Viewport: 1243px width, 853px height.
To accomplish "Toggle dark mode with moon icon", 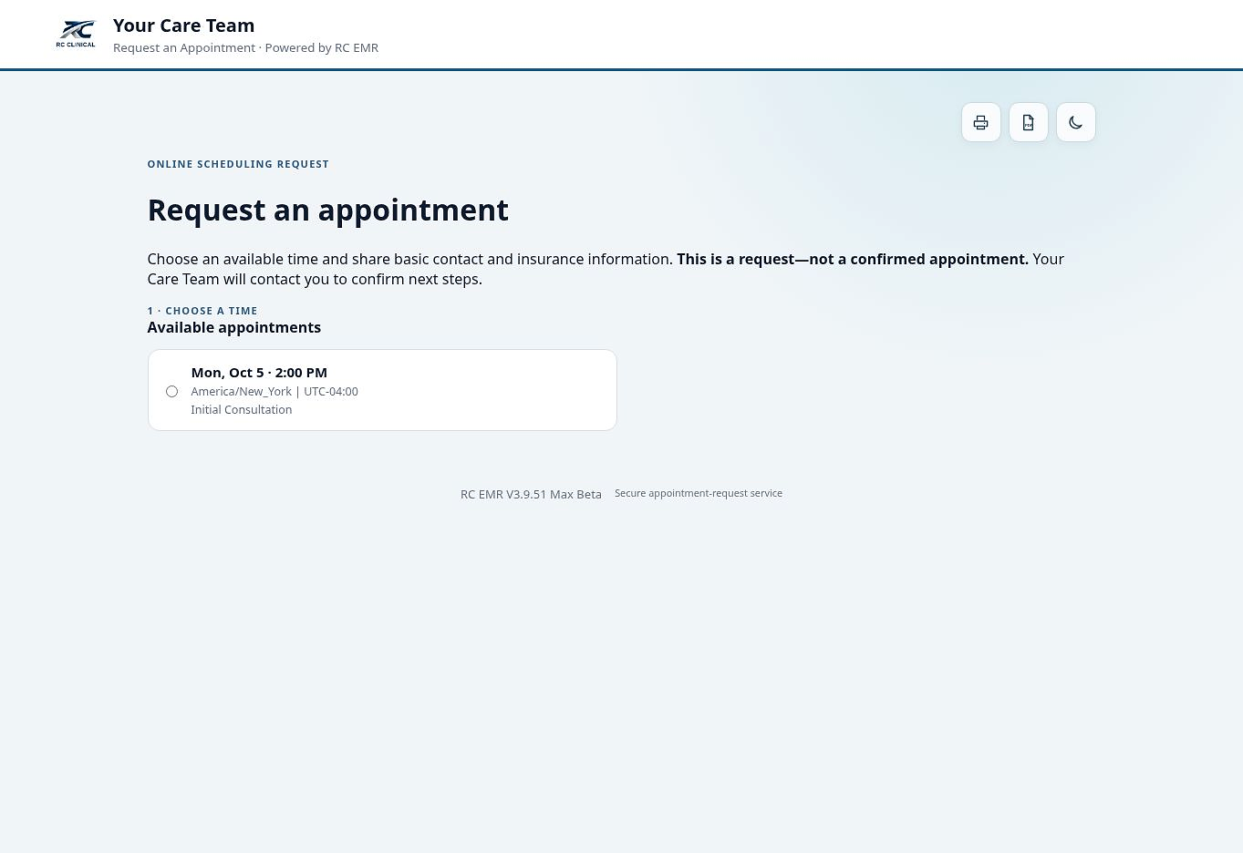I will click(x=1076, y=122).
